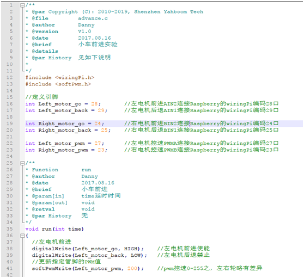The width and height of the screenshot is (304, 278).
Task: Click the '@date 2017.08.16' line on line 6
Action: point(69,38)
